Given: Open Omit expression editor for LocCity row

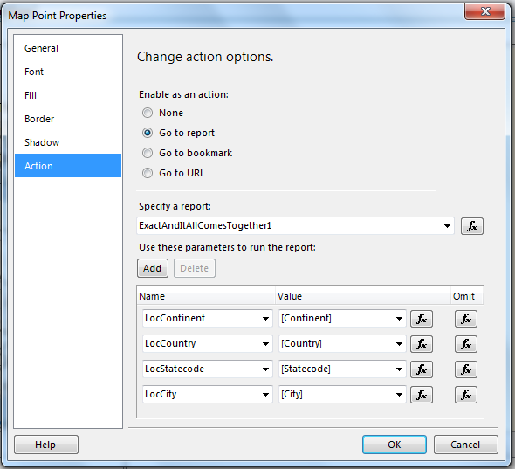Looking at the screenshot, I should (466, 395).
